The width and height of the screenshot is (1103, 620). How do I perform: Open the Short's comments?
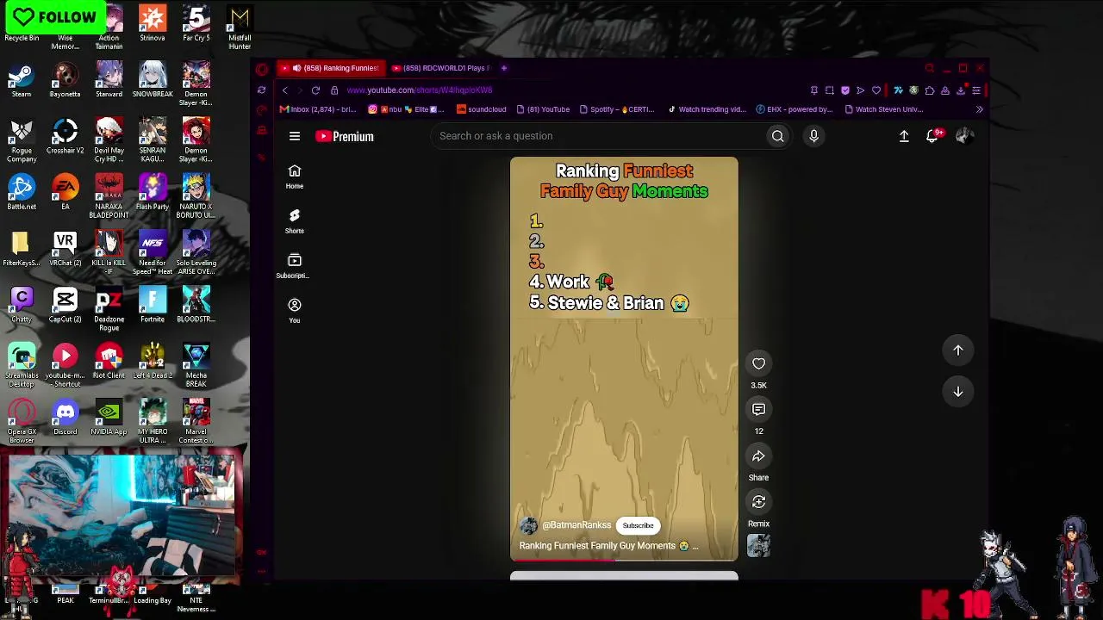[758, 410]
